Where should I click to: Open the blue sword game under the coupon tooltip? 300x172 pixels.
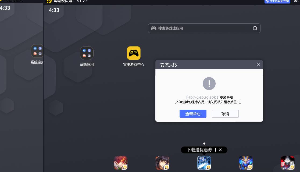[x=204, y=163]
